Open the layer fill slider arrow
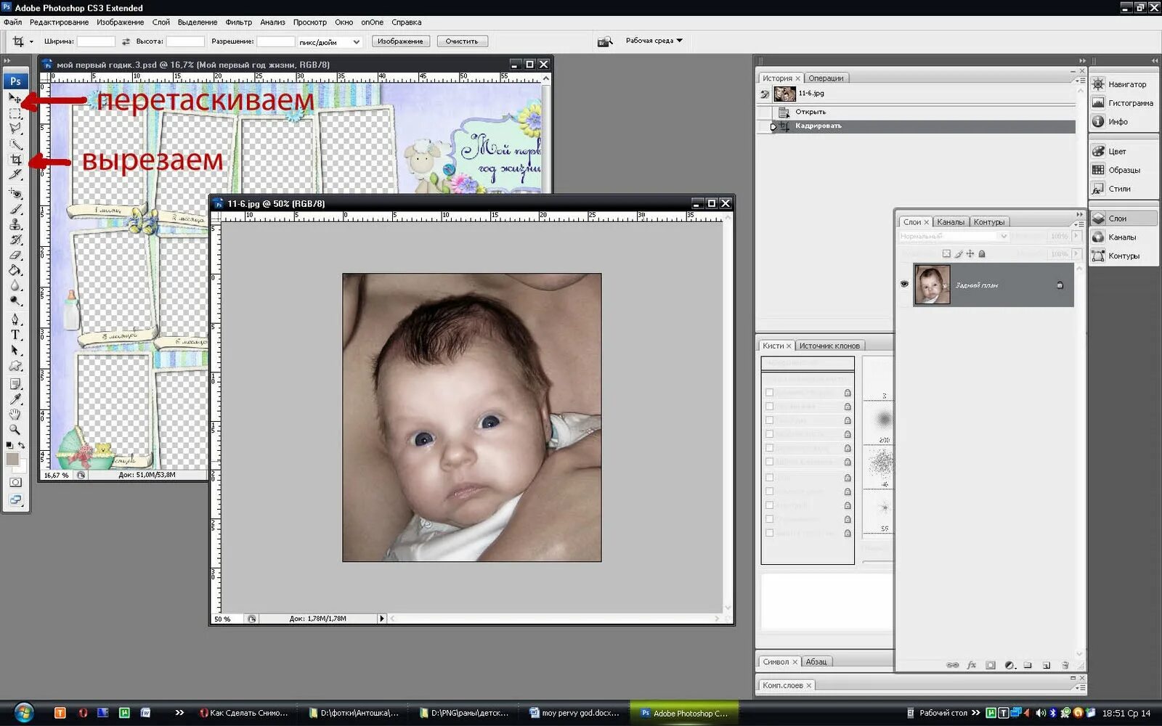The height and width of the screenshot is (726, 1162). point(1076,253)
